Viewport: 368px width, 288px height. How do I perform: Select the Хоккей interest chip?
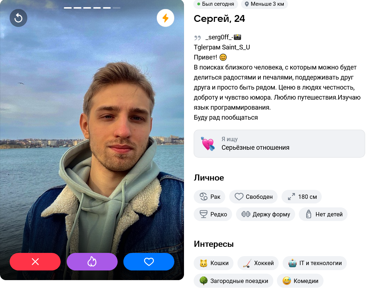[x=258, y=263]
